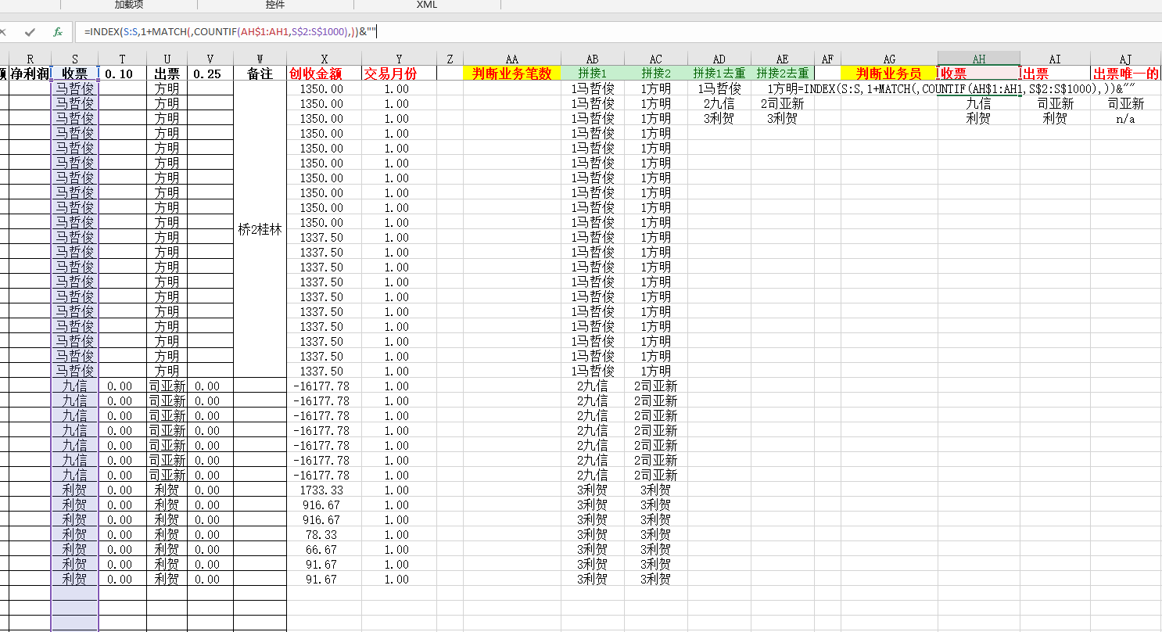Screen dimensions: 1162x632
Task: Select column AA header
Action: 512,59
